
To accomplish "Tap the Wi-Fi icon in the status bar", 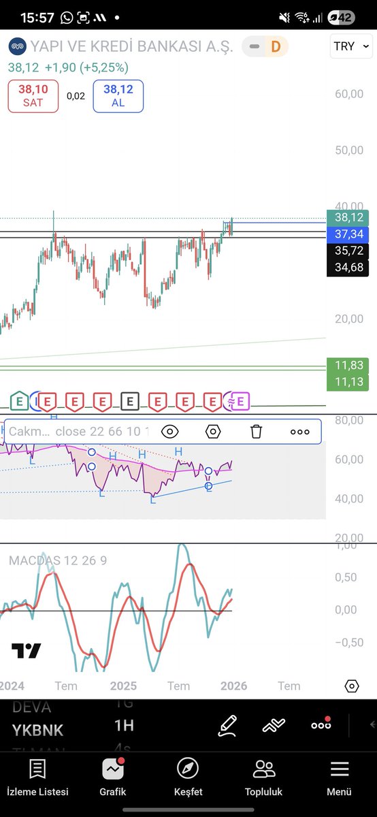I will (301, 18).
